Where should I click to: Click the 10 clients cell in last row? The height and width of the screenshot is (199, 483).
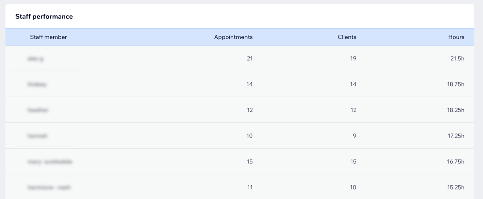pos(353,187)
